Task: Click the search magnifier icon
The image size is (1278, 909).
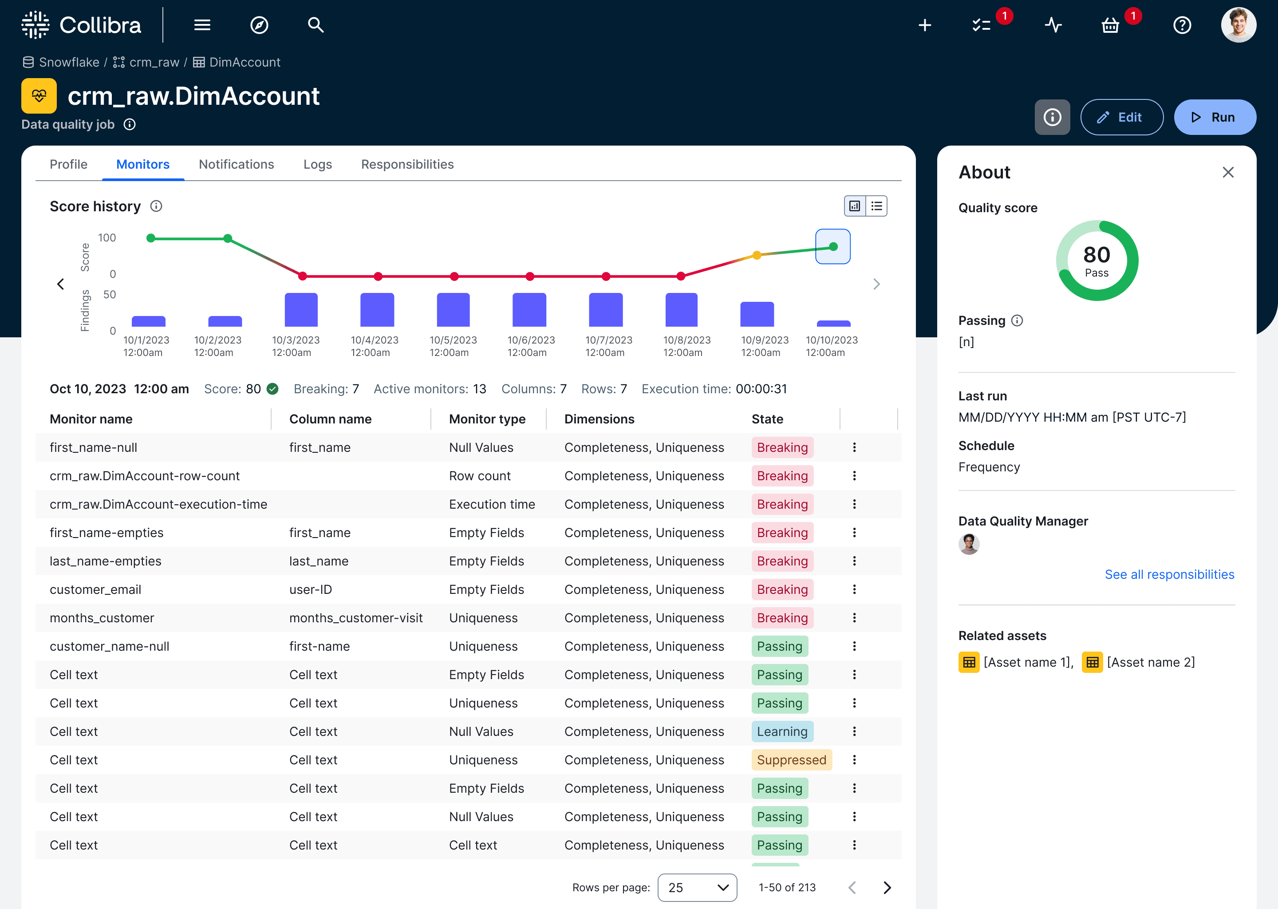Action: 316,25
